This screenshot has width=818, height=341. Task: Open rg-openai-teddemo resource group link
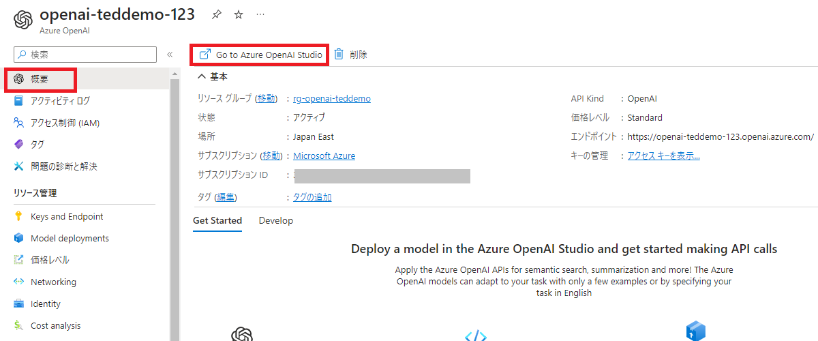tap(332, 98)
